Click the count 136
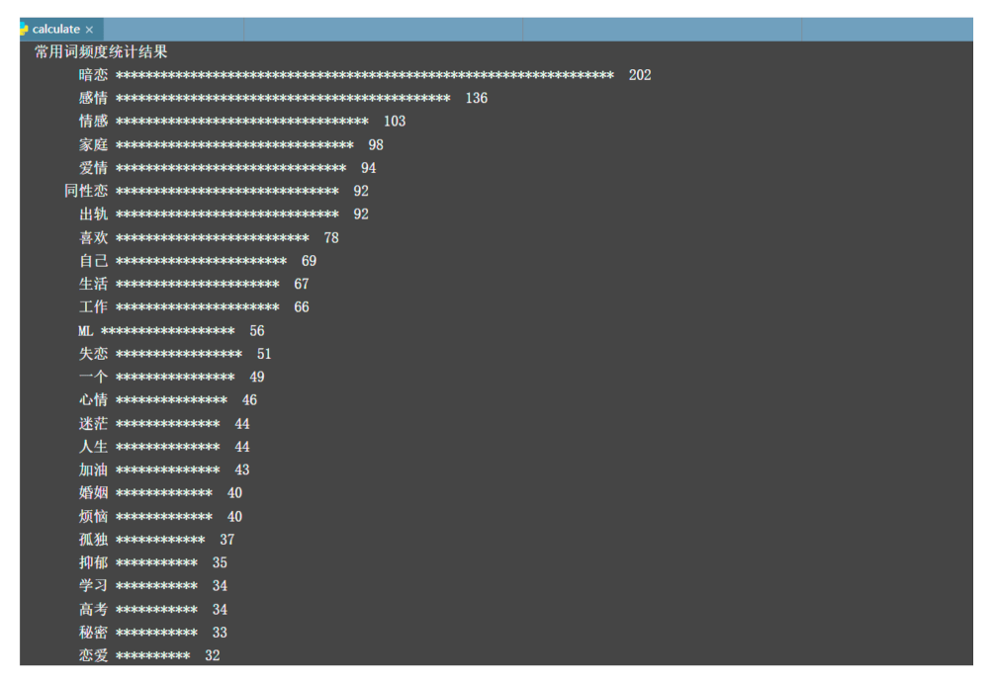 pos(477,98)
